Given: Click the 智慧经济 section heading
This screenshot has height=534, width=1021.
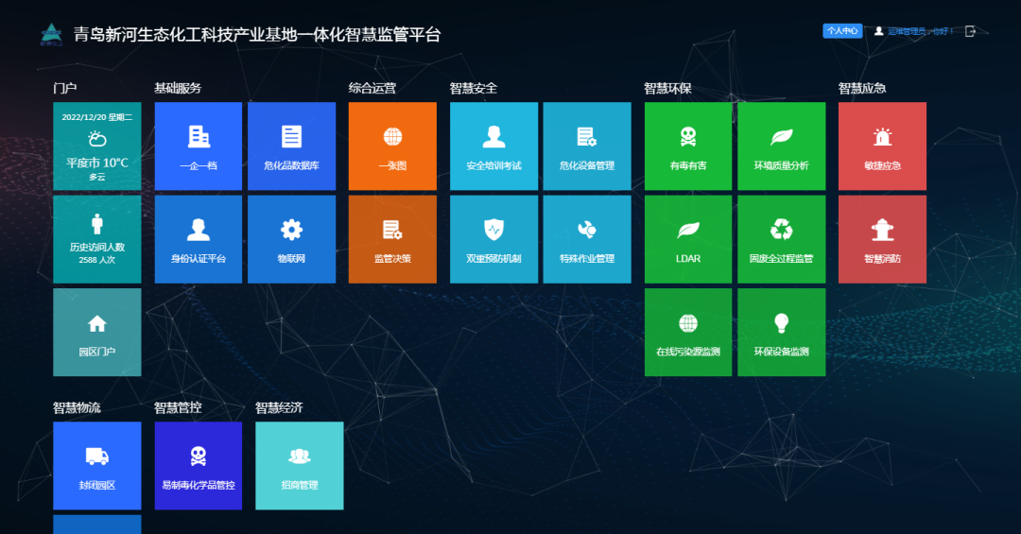Looking at the screenshot, I should click(x=279, y=407).
